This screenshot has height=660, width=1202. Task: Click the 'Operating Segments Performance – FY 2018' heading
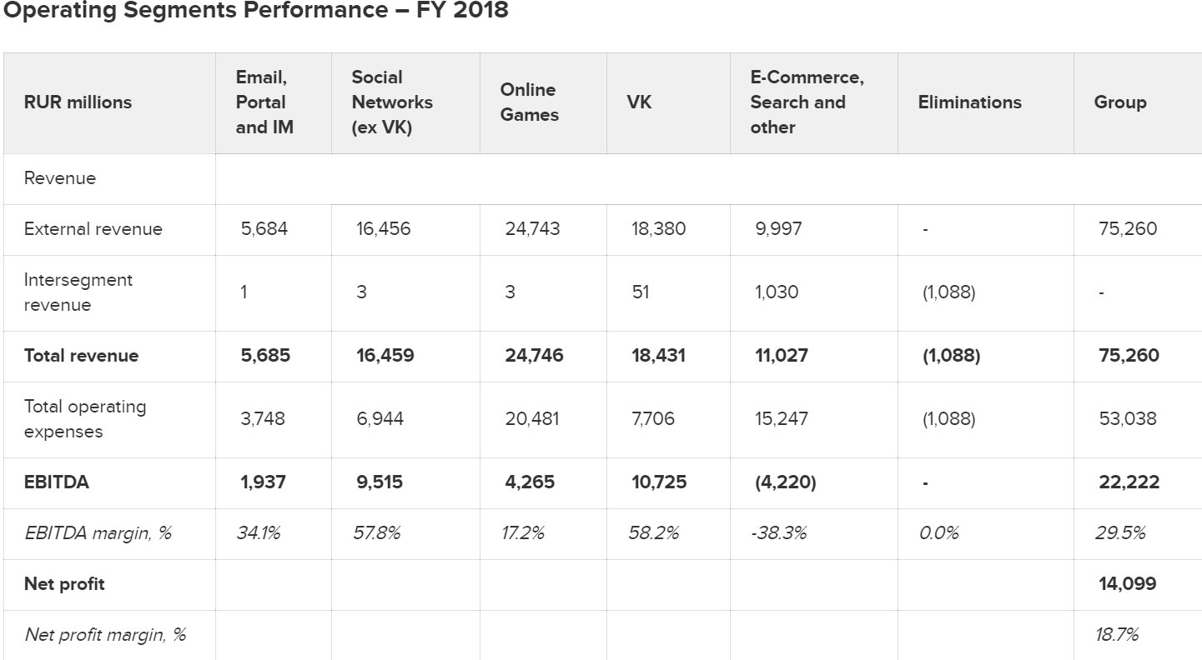[254, 11]
